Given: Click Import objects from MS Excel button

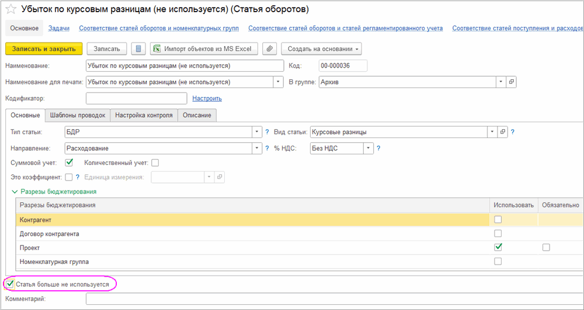Looking at the screenshot, I should click(x=201, y=49).
